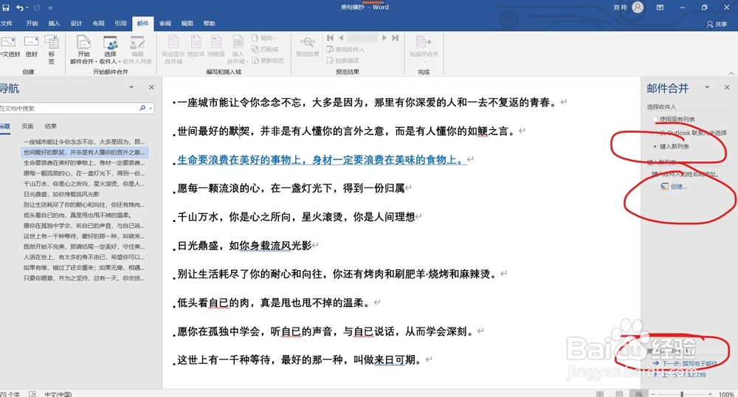The height and width of the screenshot is (397, 738).
Task: Click 更新标签 update labels
Action: click(x=268, y=61)
